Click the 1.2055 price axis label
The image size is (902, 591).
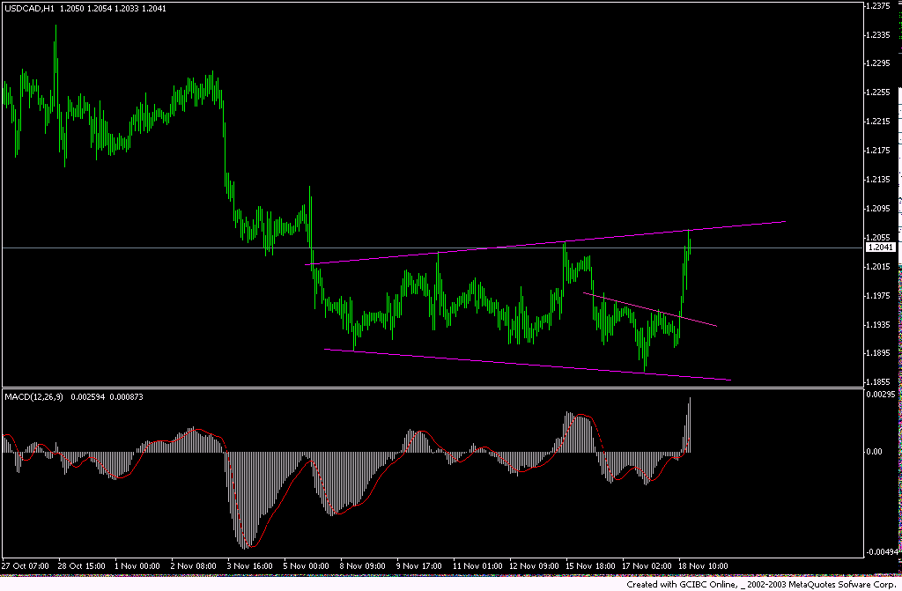(877, 238)
